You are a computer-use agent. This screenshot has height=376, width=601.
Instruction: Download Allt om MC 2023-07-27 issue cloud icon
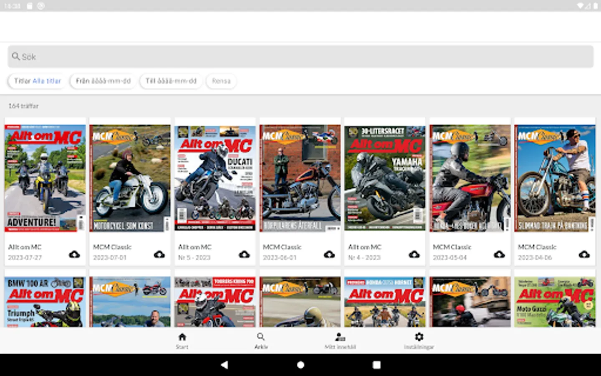click(x=74, y=254)
